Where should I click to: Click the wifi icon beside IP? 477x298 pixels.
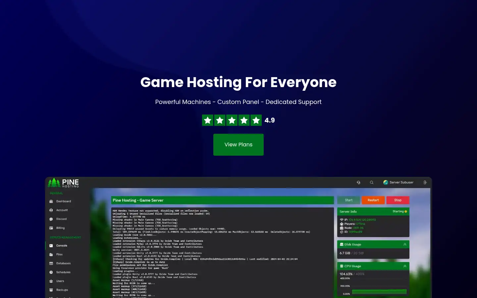tap(342, 220)
